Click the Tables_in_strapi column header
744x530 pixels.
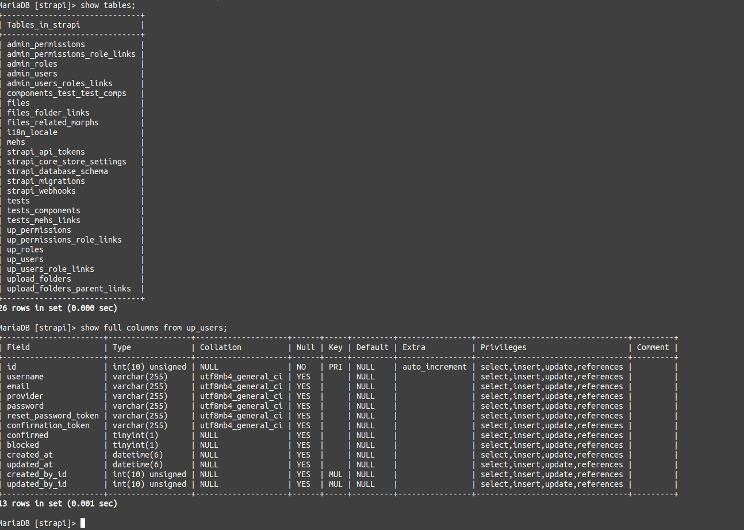42,25
